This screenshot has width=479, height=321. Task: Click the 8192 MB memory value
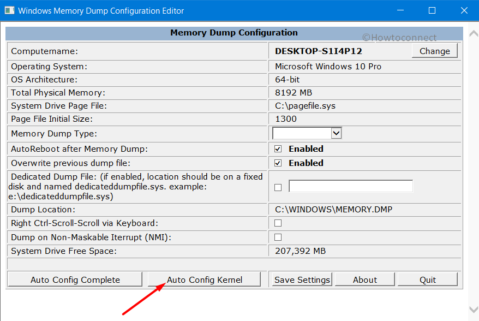click(x=294, y=93)
